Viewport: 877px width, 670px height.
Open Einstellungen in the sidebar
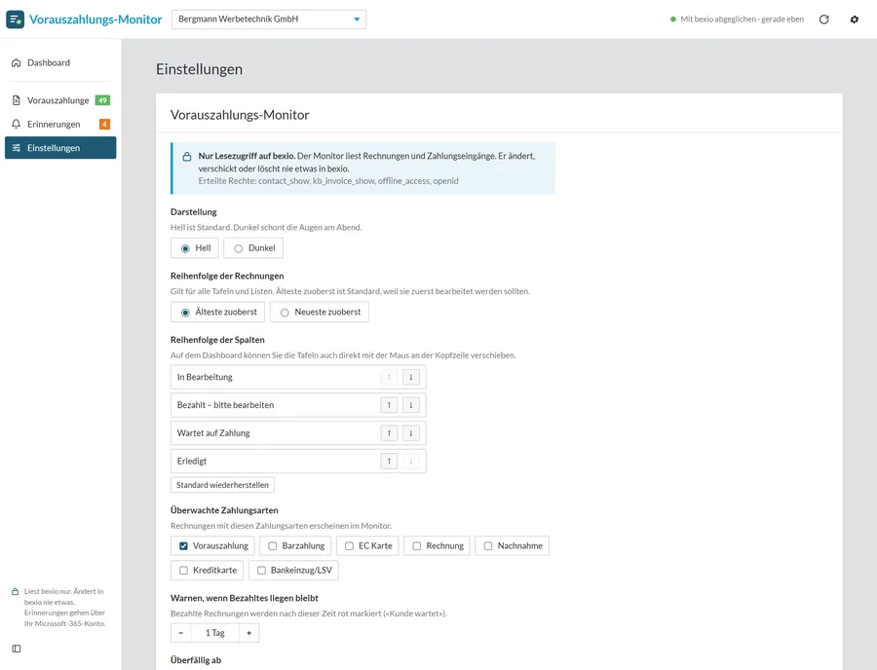pyautogui.click(x=60, y=148)
